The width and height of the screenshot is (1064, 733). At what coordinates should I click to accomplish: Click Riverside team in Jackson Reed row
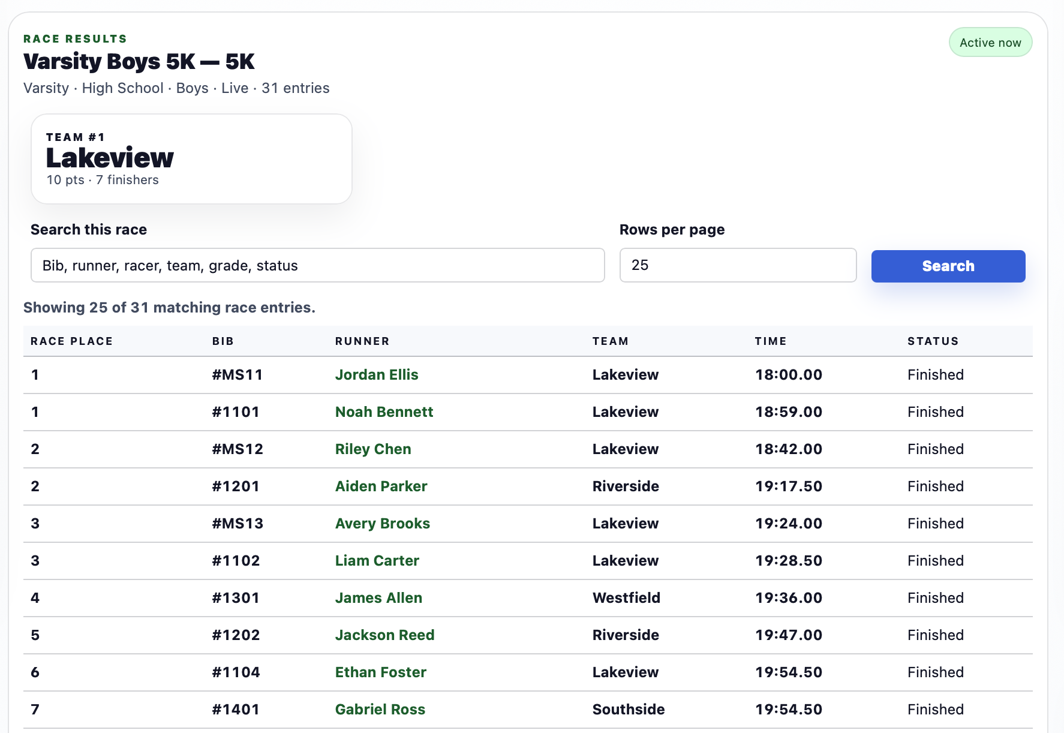point(626,635)
